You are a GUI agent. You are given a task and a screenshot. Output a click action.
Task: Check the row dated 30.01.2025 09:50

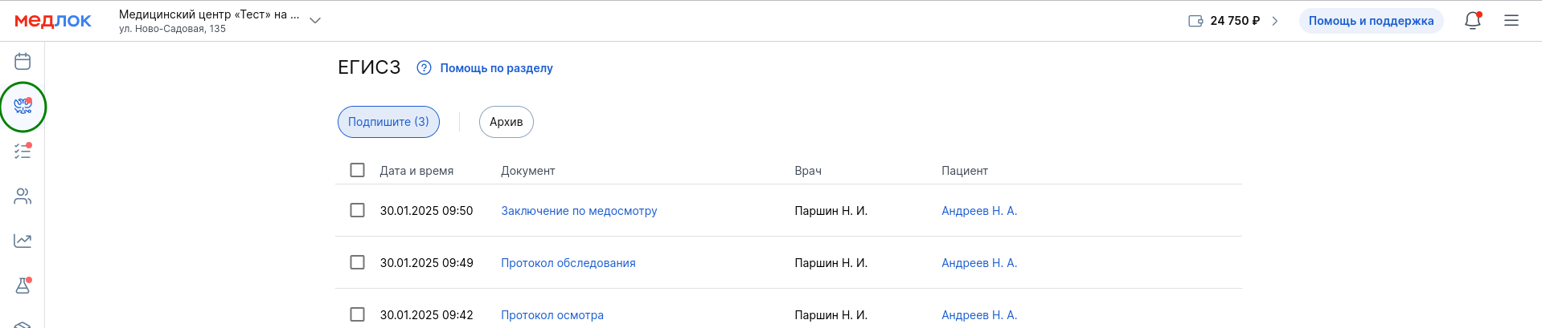click(x=358, y=210)
